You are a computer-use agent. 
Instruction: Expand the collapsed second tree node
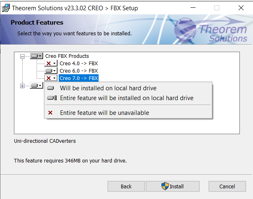click(23, 86)
